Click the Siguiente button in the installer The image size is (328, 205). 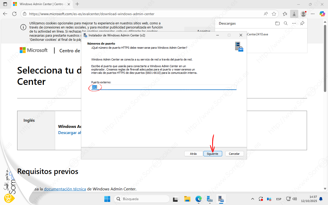click(x=212, y=154)
